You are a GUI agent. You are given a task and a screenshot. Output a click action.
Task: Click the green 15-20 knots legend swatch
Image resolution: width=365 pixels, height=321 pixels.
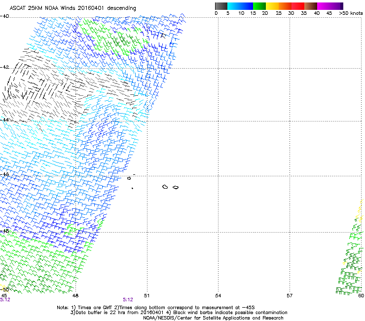(x=259, y=6)
